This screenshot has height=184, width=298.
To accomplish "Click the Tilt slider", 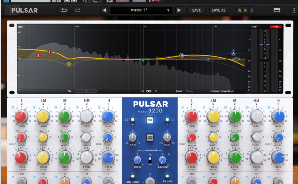I will tap(86, 91).
